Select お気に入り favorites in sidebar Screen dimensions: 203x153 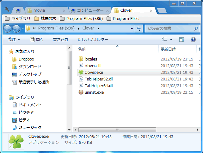pyautogui.click(x=22, y=52)
